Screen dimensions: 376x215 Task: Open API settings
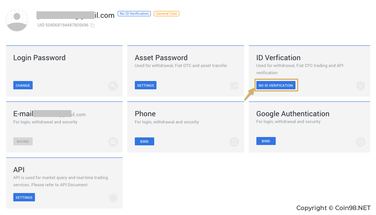tap(24, 197)
